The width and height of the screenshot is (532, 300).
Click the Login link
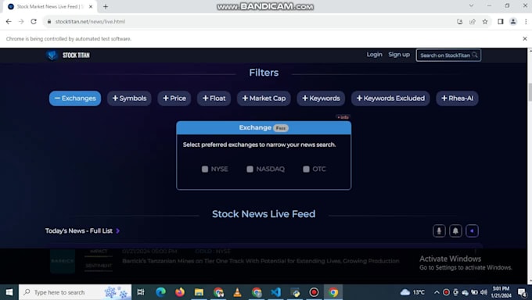[374, 55]
